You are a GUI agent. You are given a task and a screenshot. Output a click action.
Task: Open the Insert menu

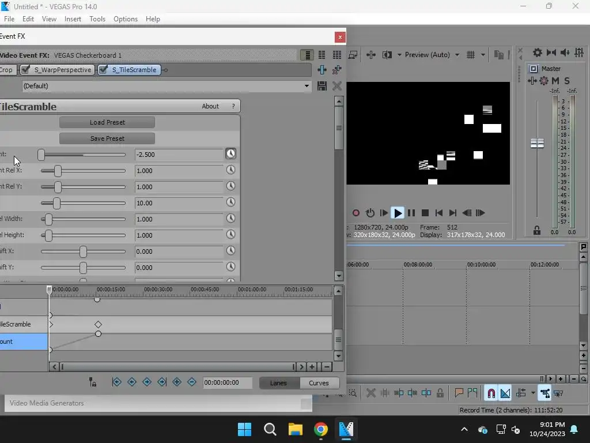(x=73, y=19)
